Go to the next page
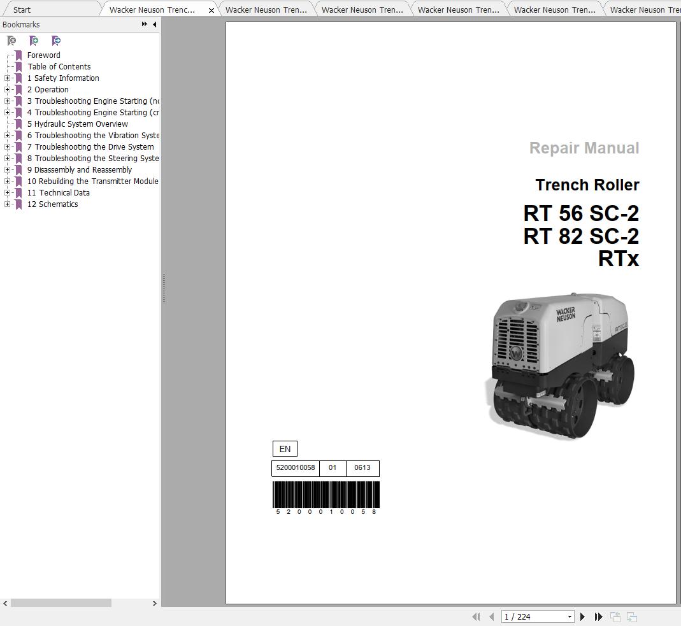Viewport: 681px width, 626px height. coord(583,616)
